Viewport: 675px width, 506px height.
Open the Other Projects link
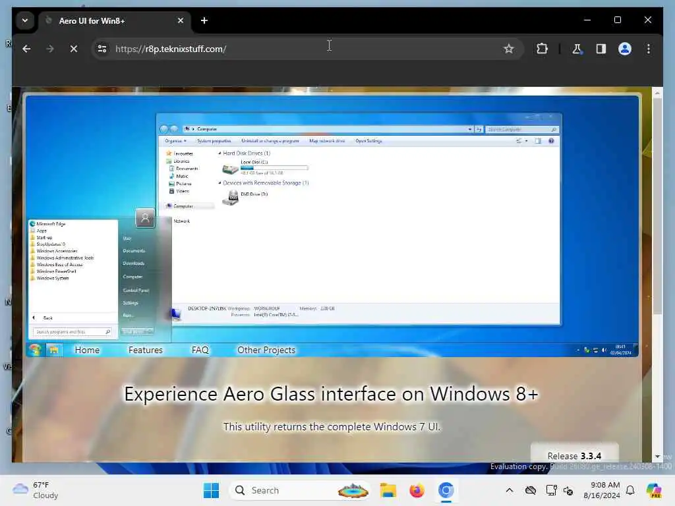[266, 351]
